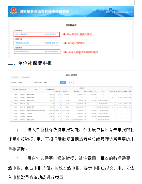142x184 pixels.
Task: Click the 单位社保费 page title
Action: click(x=71, y=25)
